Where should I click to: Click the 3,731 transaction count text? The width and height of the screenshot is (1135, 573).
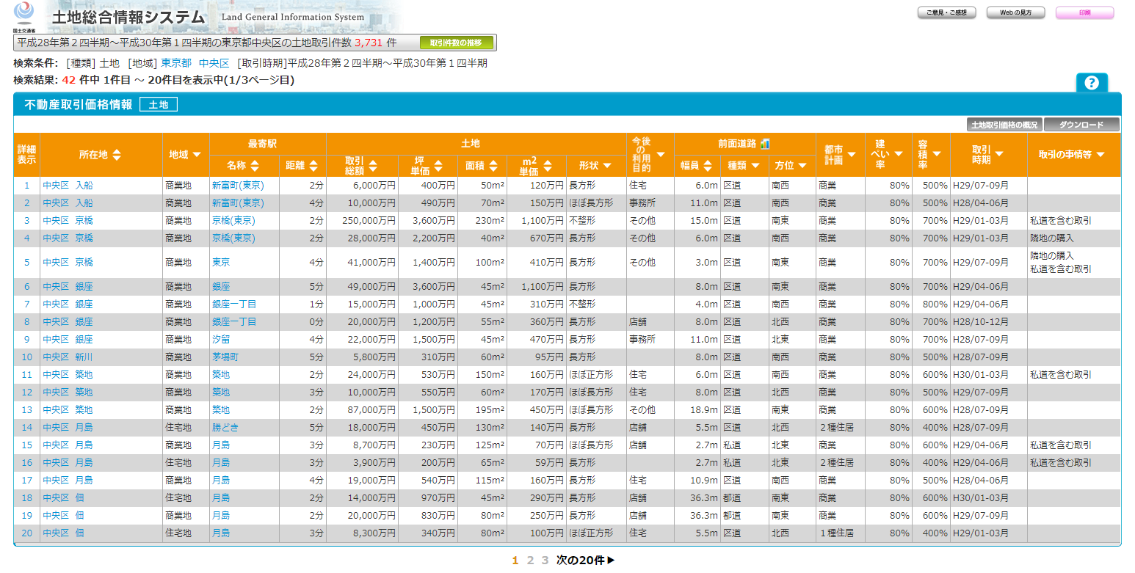click(368, 43)
